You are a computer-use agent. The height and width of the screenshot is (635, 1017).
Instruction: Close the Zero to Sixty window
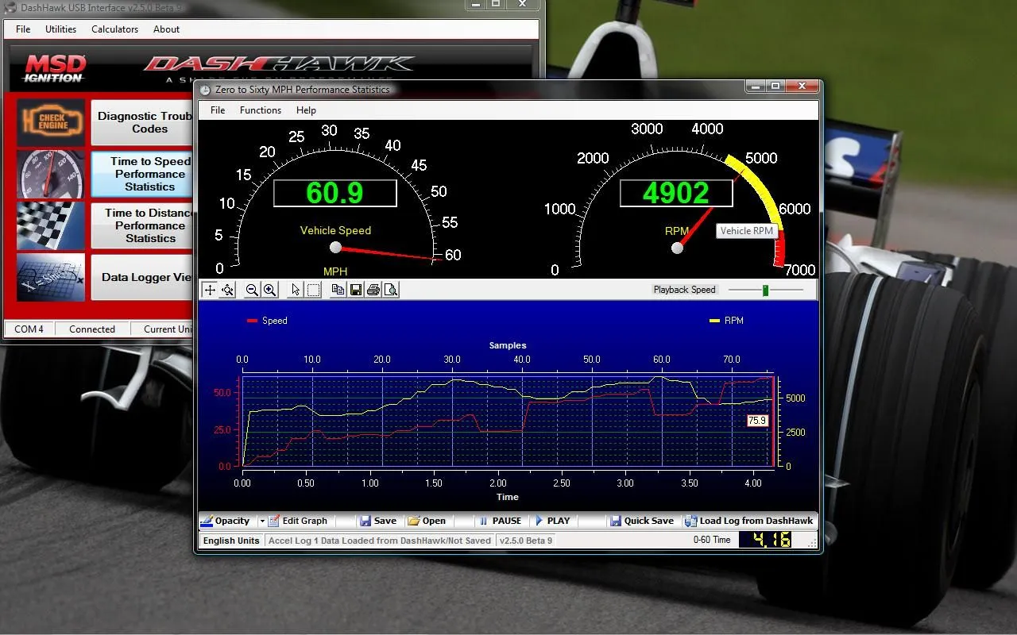(x=803, y=86)
